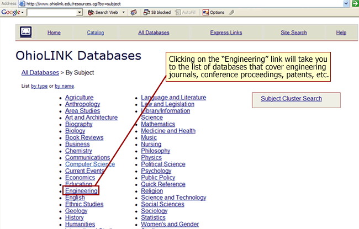Open Google toolbar Options
359x229 pixels.
213,12
